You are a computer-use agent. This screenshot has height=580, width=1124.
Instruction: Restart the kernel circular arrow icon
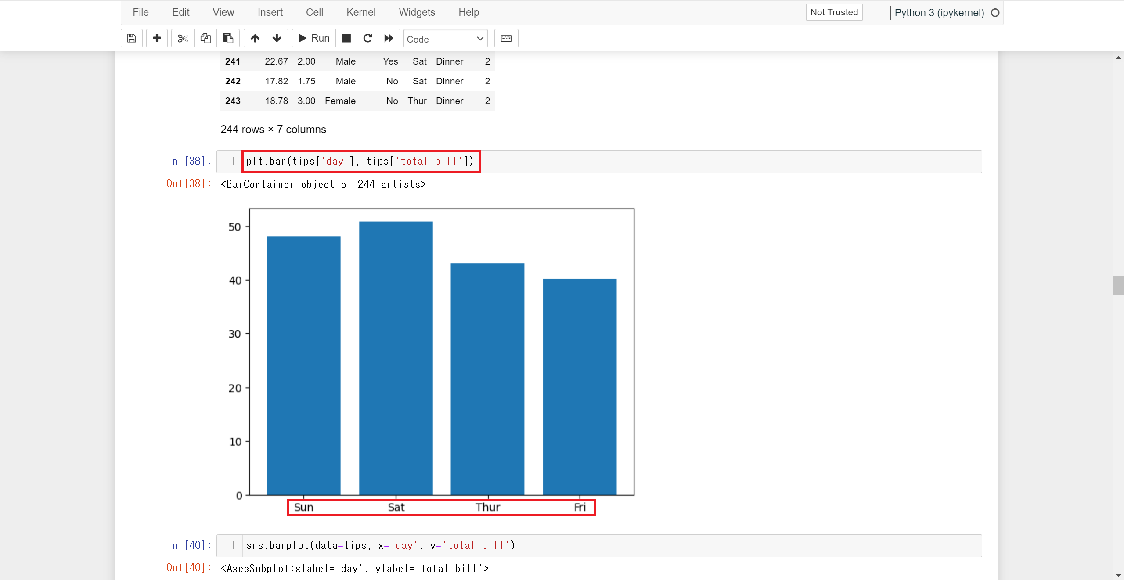(367, 38)
